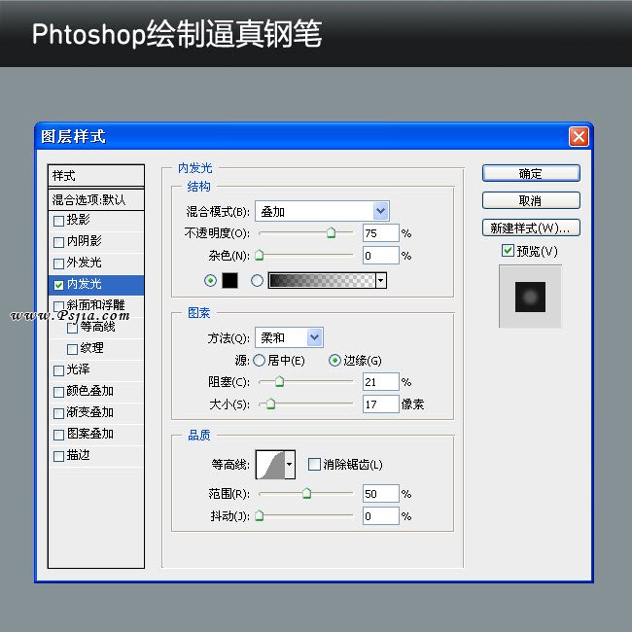Enable the 光泽 checkbox
Screen dimensions: 632x632
[x=59, y=370]
